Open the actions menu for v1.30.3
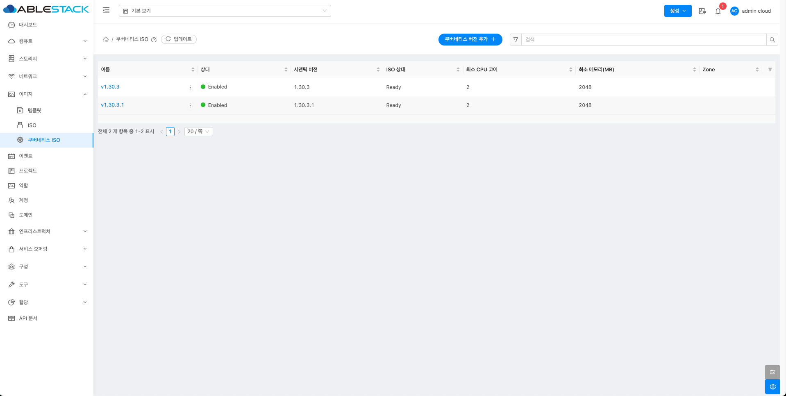The image size is (786, 396). (x=190, y=87)
